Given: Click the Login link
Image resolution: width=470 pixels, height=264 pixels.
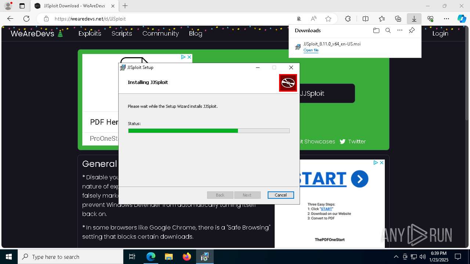Looking at the screenshot, I should point(440,33).
